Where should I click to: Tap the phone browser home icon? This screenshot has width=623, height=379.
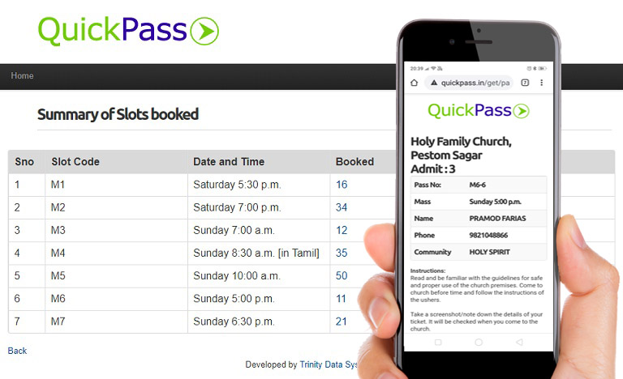pos(414,83)
